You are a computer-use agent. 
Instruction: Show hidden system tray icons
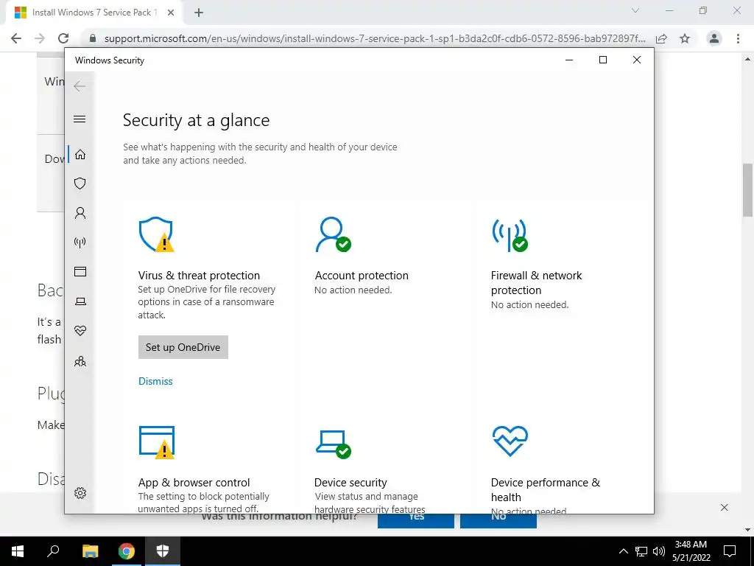pyautogui.click(x=623, y=551)
